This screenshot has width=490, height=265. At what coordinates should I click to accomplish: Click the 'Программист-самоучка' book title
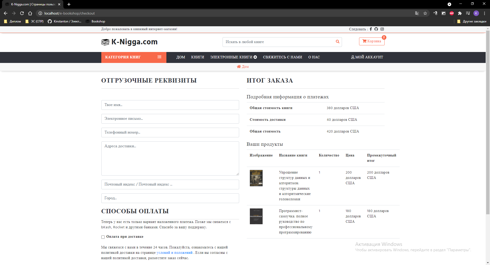296,222
